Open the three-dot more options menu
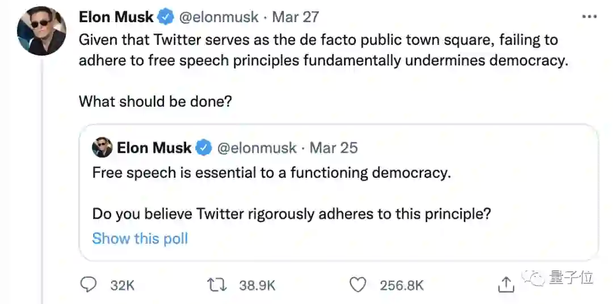Image resolution: width=613 pixels, height=304 pixels. coord(590,17)
